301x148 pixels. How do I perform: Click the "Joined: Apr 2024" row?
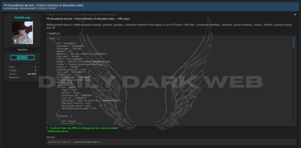point(22,74)
